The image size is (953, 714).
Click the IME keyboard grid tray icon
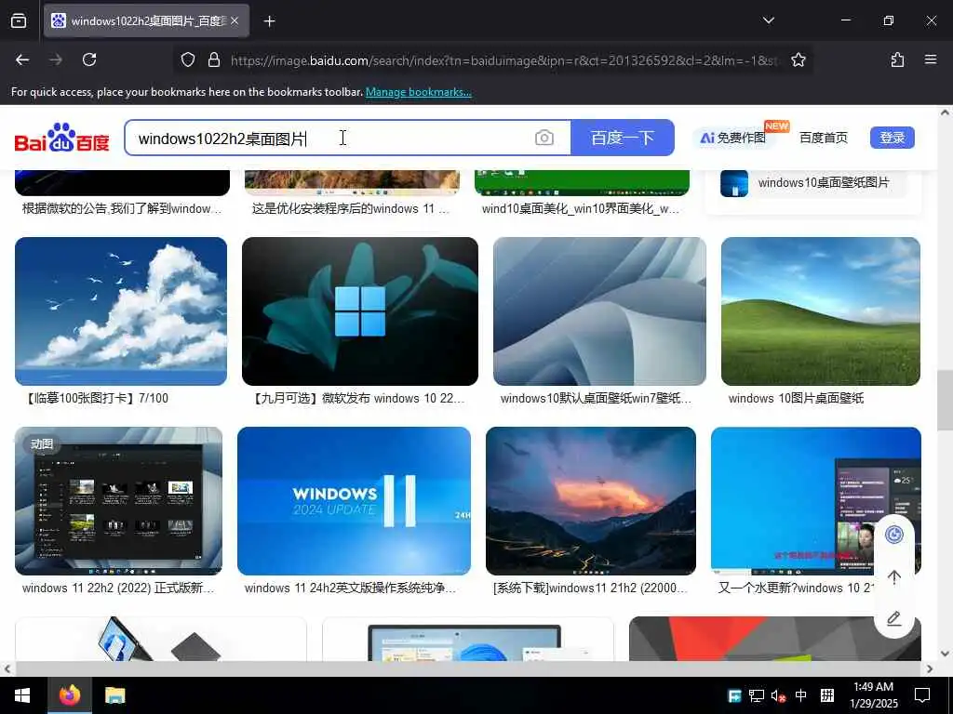pos(827,695)
